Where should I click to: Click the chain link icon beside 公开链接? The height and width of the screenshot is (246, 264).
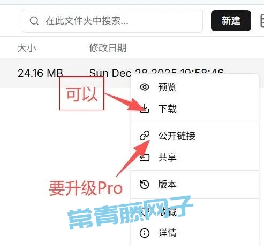pos(145,136)
